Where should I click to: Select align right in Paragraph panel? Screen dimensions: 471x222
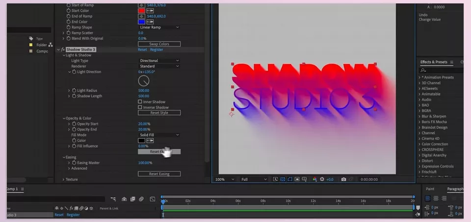pos(444,198)
